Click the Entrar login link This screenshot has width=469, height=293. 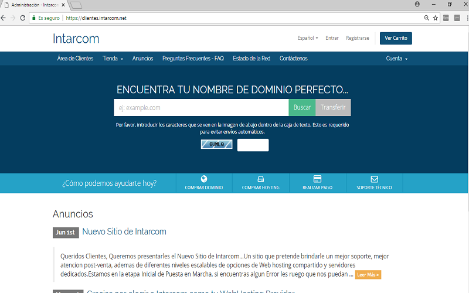[332, 38]
